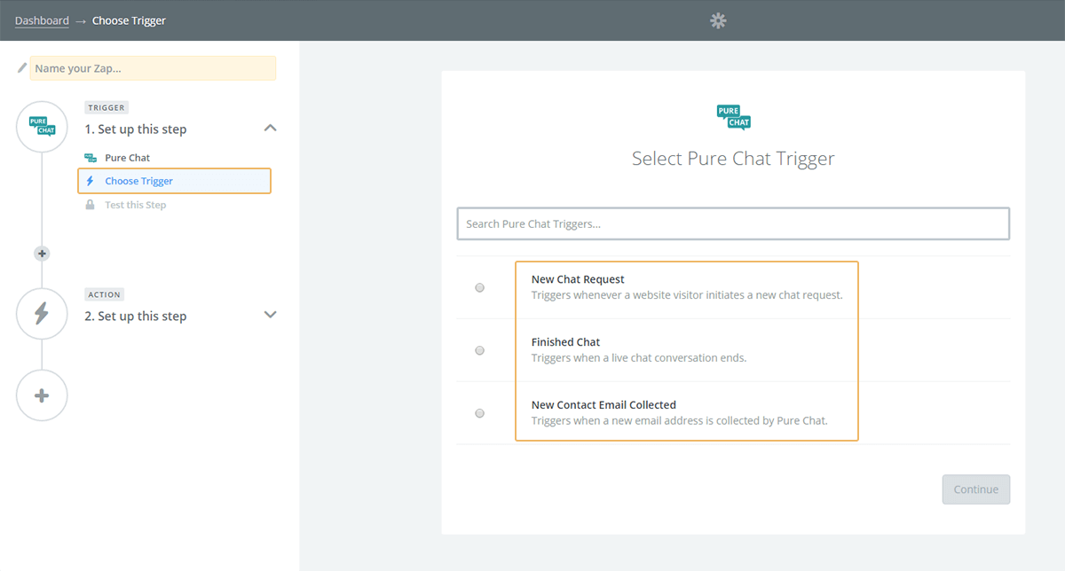Viewport: 1065px width, 571px height.
Task: Click the Pure Chat logo above trigger heading
Action: [x=733, y=117]
